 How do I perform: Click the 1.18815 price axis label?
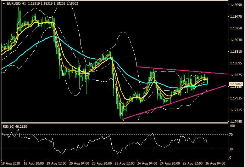pos(236,51)
